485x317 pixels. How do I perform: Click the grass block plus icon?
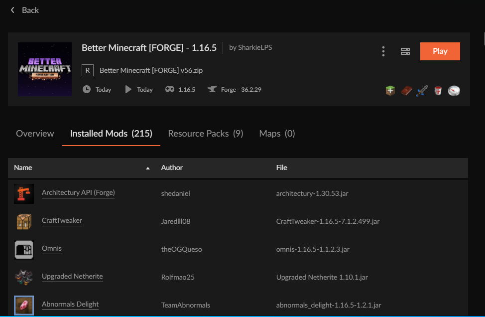pos(390,90)
